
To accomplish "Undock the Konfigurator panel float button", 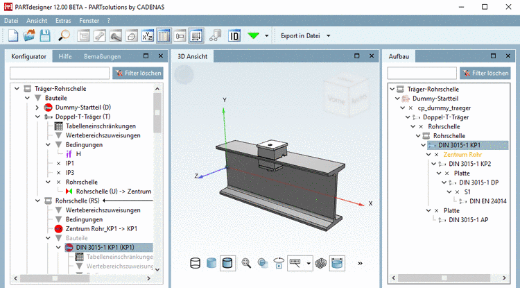I will point(146,56).
